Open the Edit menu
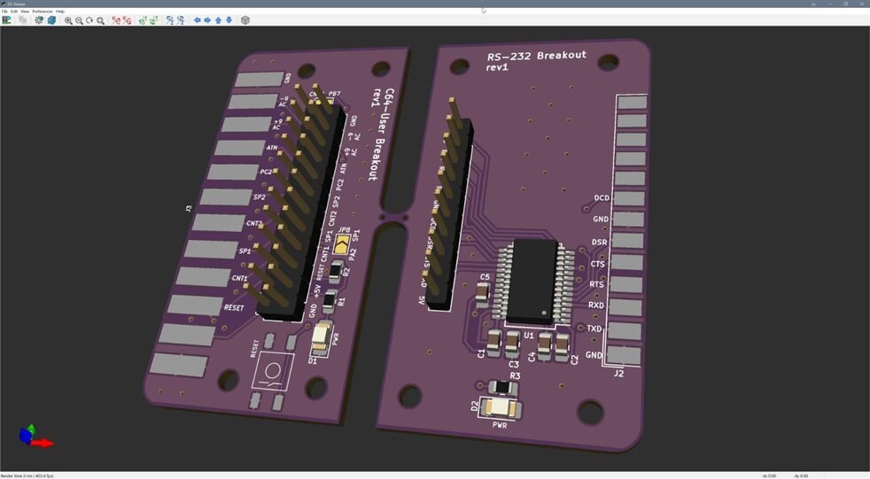The width and height of the screenshot is (870, 479). coord(14,12)
